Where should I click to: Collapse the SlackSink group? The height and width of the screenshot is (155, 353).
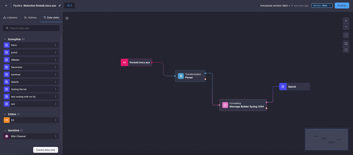click(x=5, y=130)
